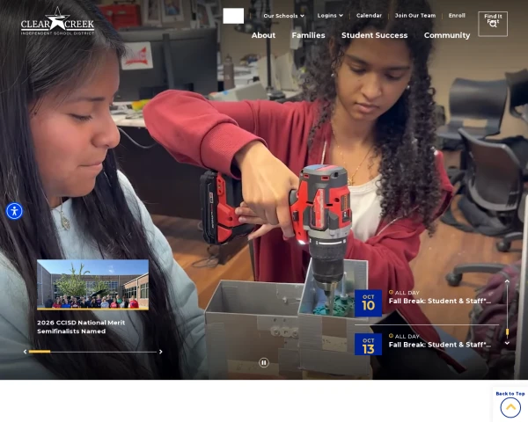Click the Clear Creek ISD logo

click(x=57, y=21)
